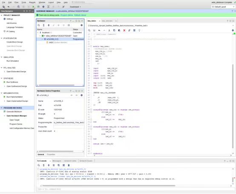Click the lightbulb icon in editor toolbar

pos(139,30)
